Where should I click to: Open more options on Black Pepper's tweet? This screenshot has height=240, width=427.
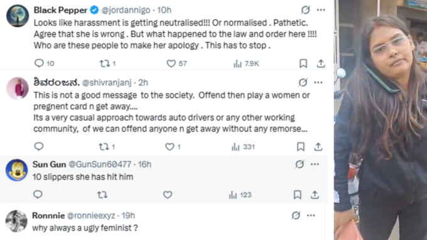[321, 10]
